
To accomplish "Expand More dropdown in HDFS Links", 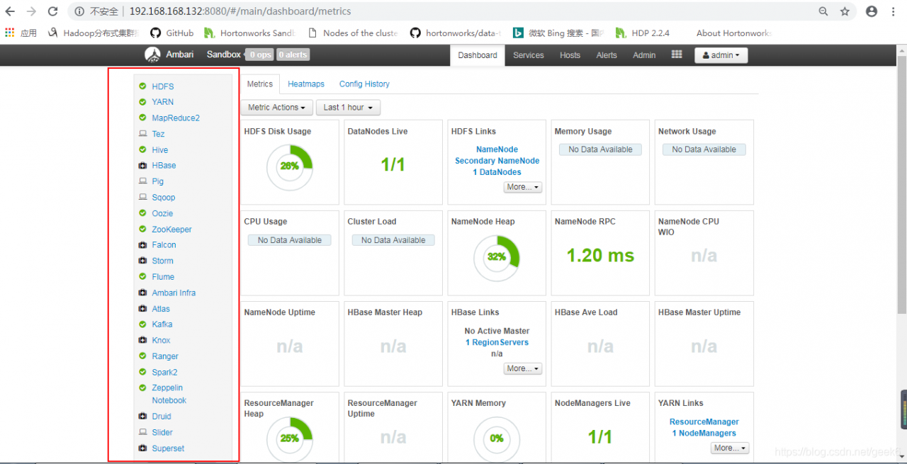I will click(523, 187).
